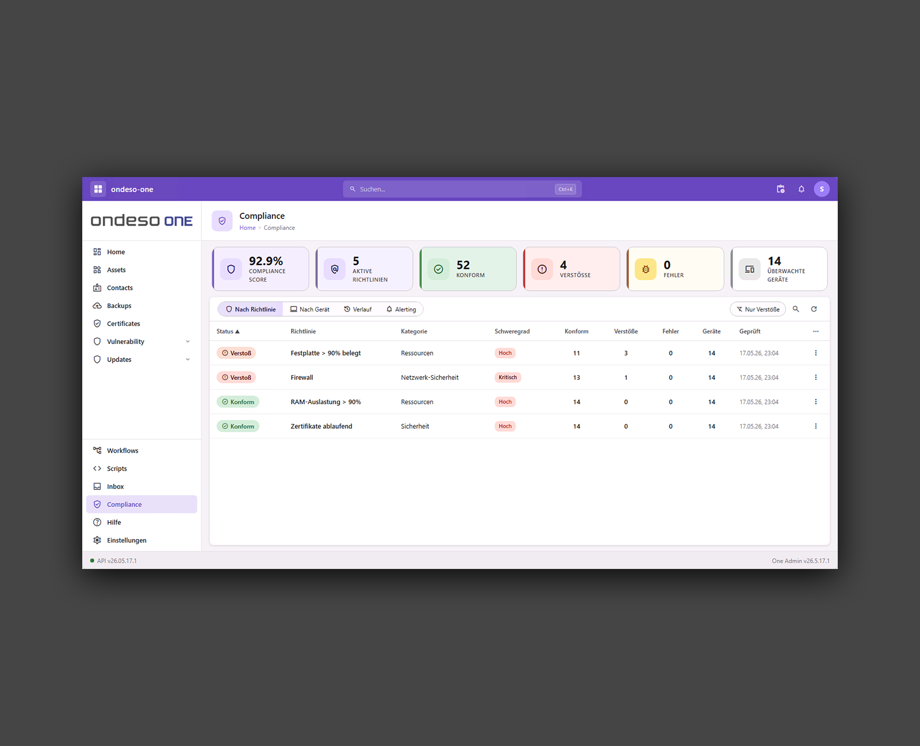Screen dimensions: 920x746
Task: Click API v26.05.17.1 status text
Action: [117, 561]
